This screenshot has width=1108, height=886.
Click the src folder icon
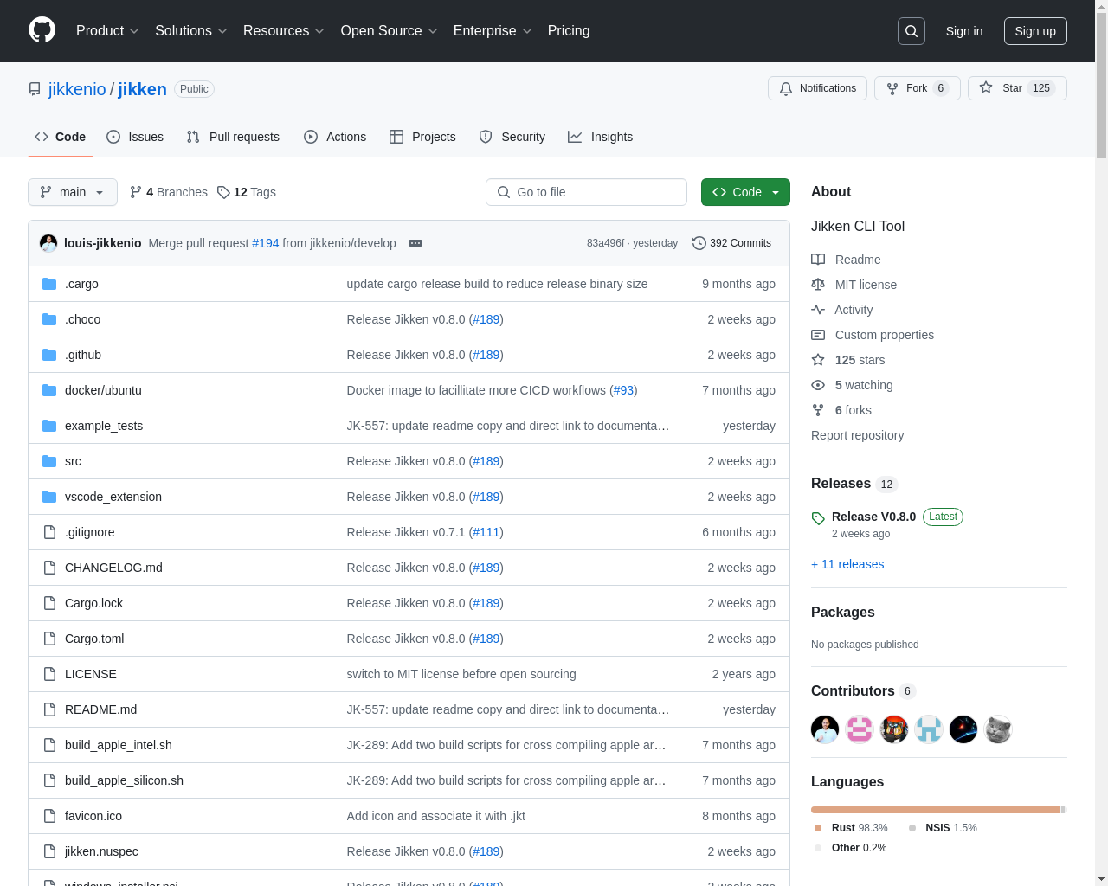(x=49, y=461)
